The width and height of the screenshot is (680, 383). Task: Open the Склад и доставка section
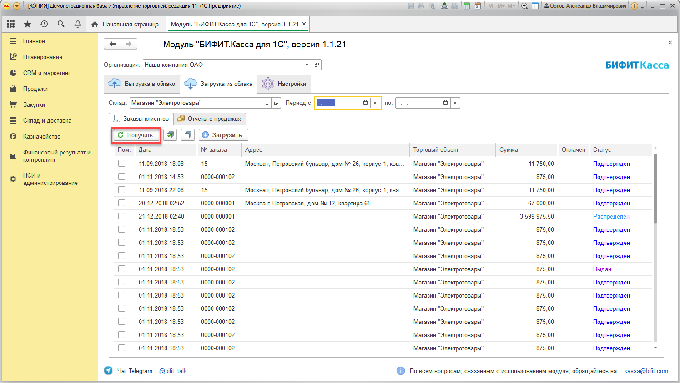click(47, 120)
